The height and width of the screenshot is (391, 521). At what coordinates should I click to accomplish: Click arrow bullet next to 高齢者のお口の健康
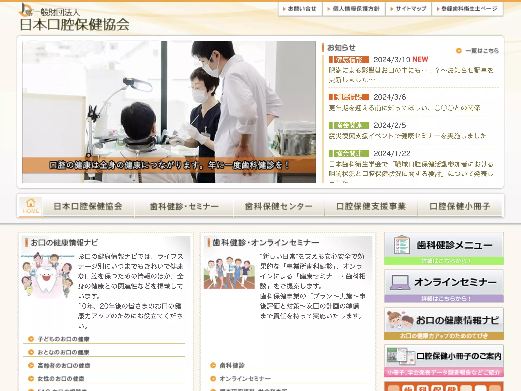pyautogui.click(x=31, y=365)
